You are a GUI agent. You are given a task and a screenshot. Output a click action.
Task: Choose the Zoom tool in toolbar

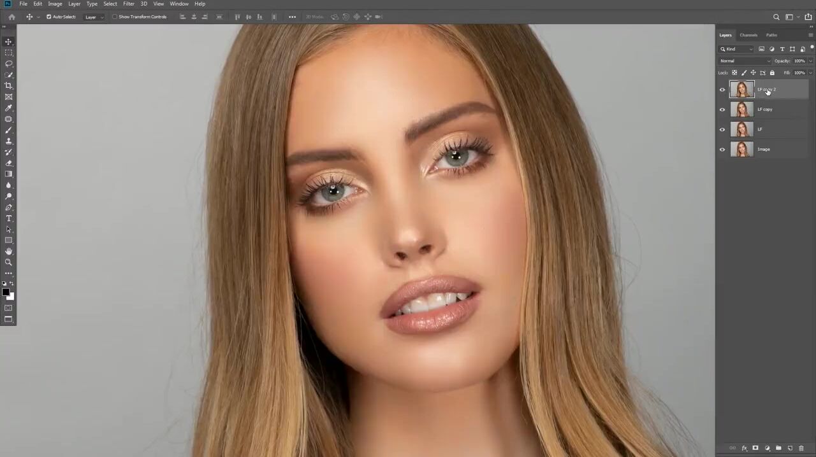click(x=9, y=262)
